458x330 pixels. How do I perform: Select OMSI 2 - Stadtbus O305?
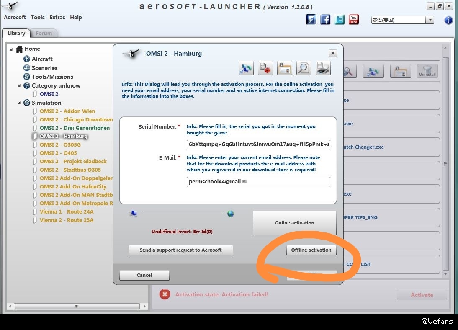(x=70, y=170)
